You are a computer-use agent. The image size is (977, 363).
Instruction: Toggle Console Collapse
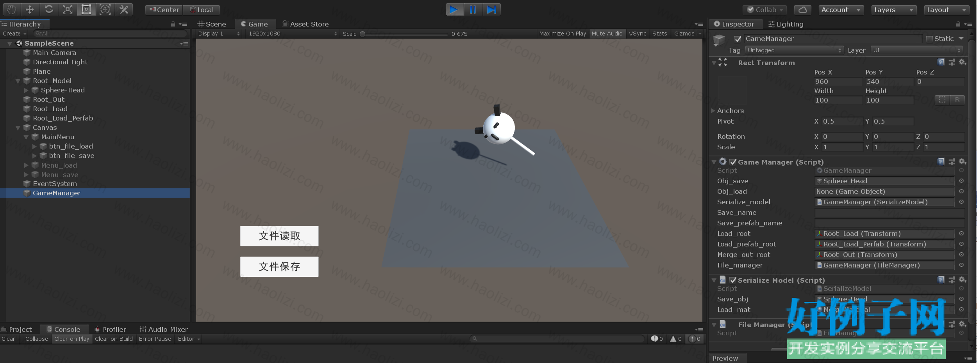(x=36, y=339)
